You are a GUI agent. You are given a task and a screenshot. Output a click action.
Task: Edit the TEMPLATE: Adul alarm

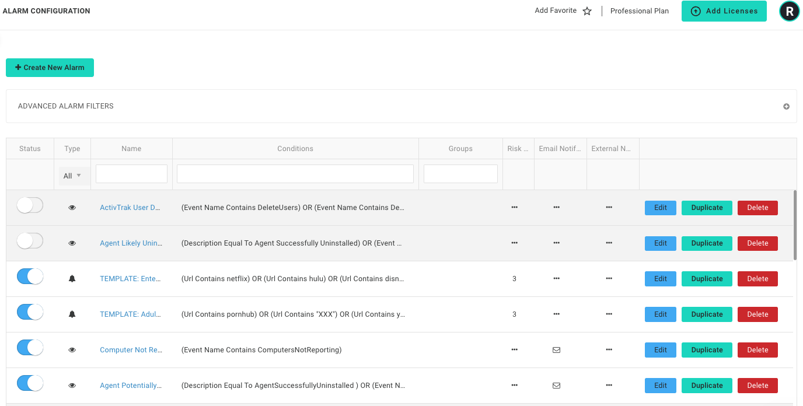(x=661, y=314)
